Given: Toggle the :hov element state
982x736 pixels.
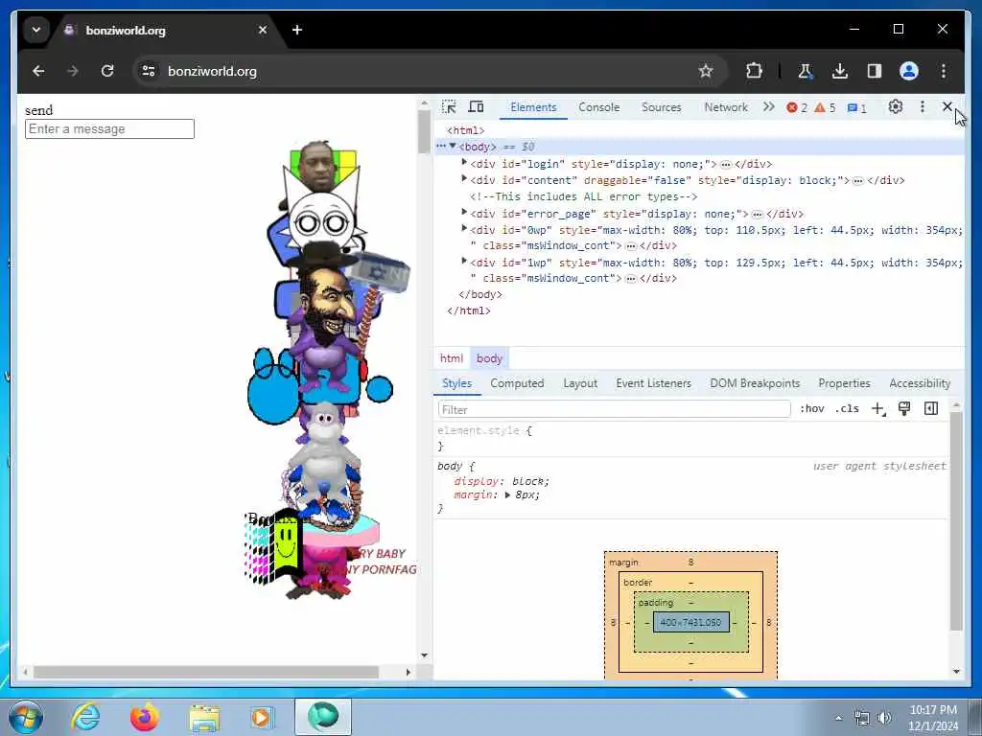Looking at the screenshot, I should 811,408.
